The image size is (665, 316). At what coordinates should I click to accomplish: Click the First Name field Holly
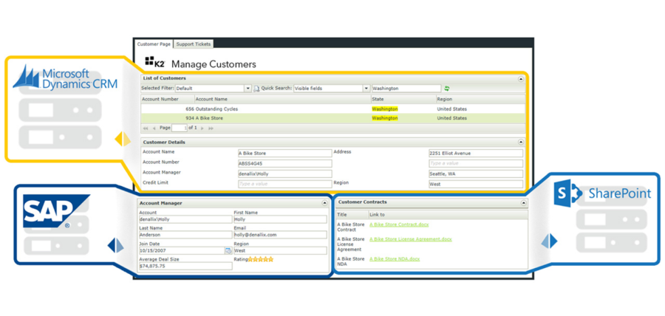coord(280,219)
